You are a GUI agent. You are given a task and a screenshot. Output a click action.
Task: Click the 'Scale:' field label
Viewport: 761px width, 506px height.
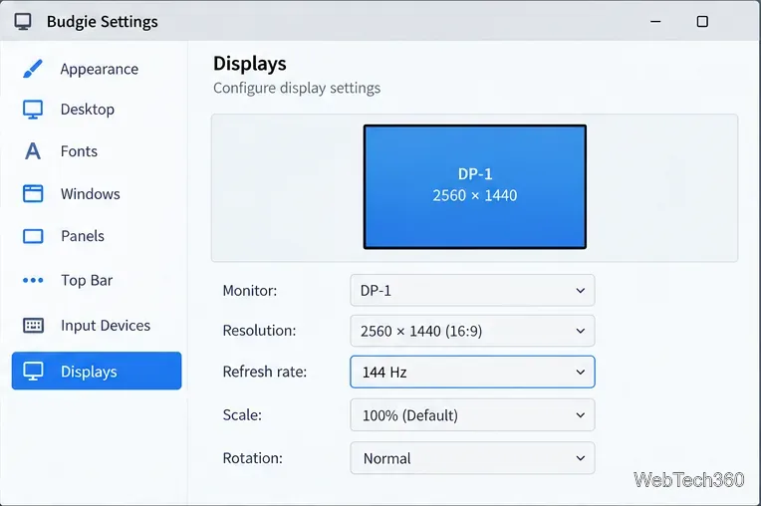pyautogui.click(x=242, y=414)
